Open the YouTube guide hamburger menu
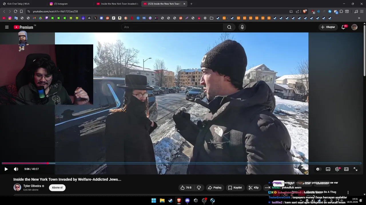The height and width of the screenshot is (205, 366). [x=7, y=27]
